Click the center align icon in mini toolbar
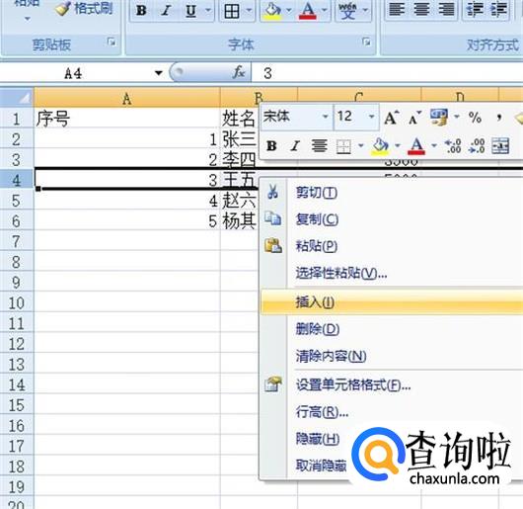The height and width of the screenshot is (509, 523). 319,146
